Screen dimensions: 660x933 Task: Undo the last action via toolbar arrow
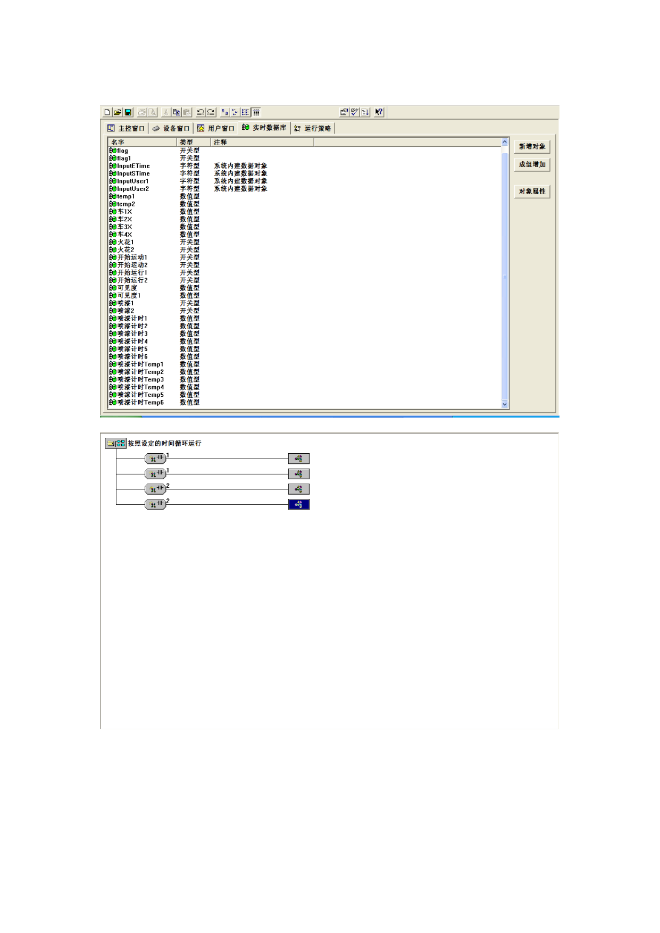[200, 112]
